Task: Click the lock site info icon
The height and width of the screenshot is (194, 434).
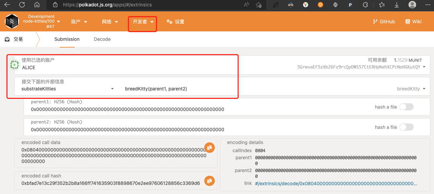Action: tap(56, 5)
